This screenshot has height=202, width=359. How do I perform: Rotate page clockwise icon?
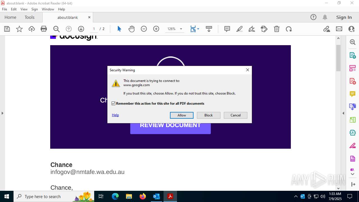(289, 29)
